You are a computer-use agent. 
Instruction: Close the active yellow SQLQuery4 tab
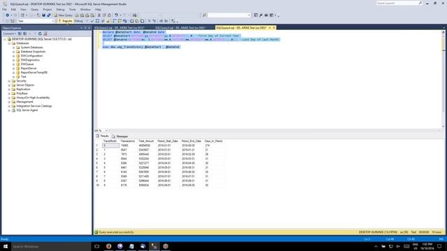tap(274, 28)
